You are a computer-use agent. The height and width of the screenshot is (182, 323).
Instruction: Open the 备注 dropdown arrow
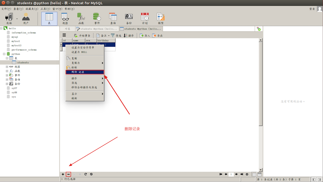coord(109,35)
